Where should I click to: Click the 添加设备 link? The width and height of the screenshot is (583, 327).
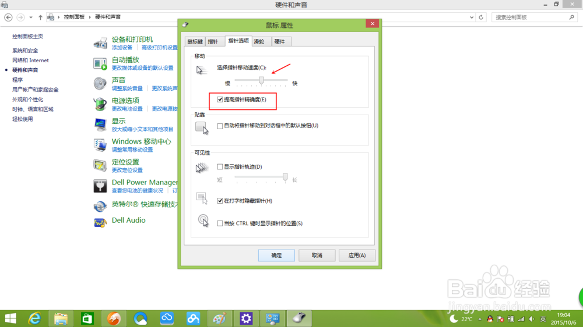(122, 48)
